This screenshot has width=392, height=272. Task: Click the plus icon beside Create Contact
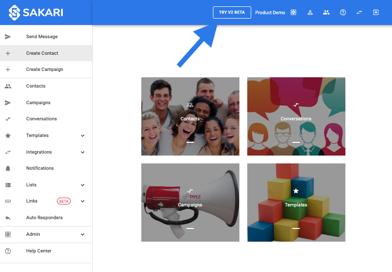pos(8,53)
